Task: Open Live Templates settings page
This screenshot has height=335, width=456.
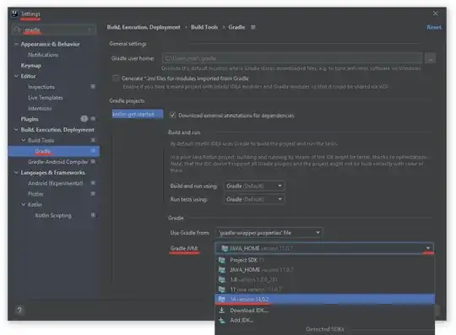Action: coord(46,98)
